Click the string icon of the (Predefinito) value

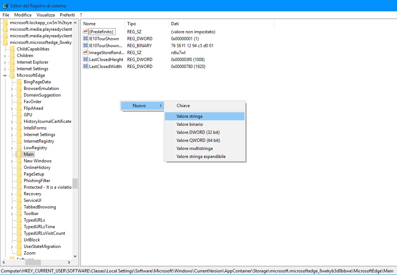pyautogui.click(x=85, y=32)
